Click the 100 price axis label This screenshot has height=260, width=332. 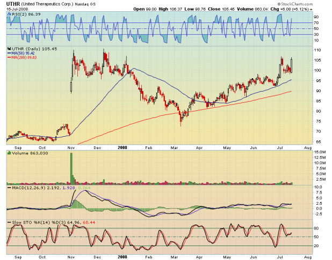317,70
